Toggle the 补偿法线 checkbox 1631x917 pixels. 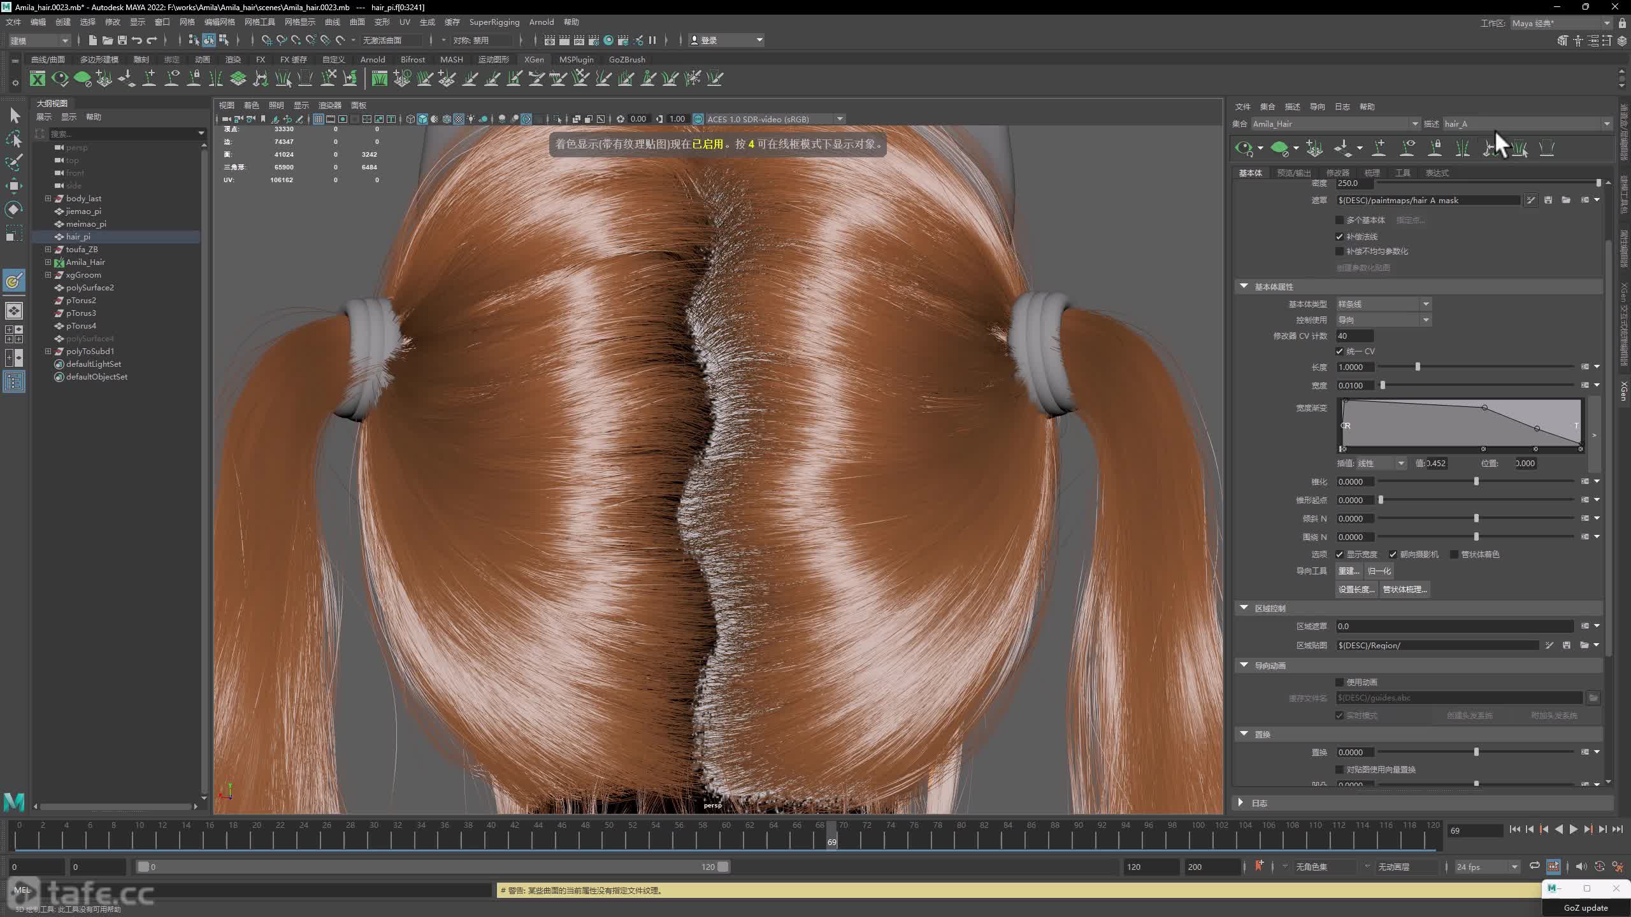point(1339,236)
